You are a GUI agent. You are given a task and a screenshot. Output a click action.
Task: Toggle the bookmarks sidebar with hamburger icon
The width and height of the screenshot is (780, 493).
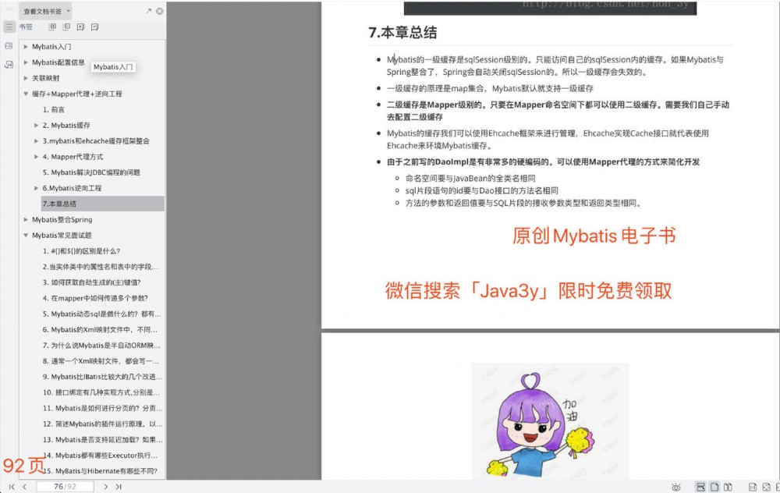click(9, 27)
